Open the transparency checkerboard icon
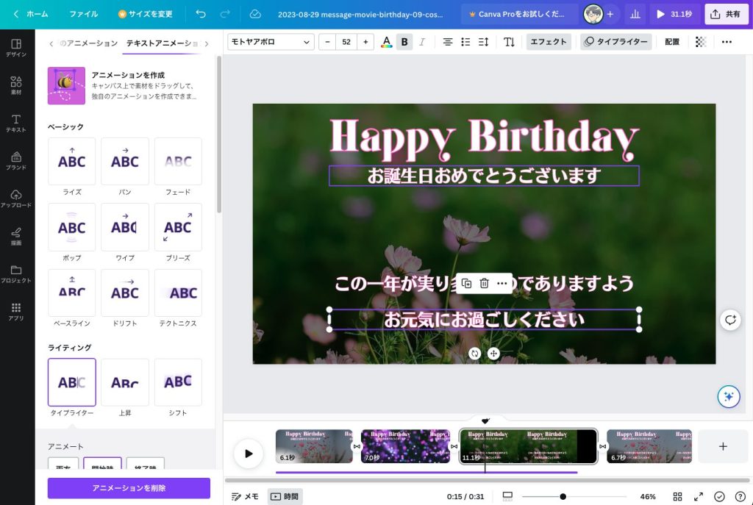Image resolution: width=753 pixels, height=505 pixels. coord(701,42)
